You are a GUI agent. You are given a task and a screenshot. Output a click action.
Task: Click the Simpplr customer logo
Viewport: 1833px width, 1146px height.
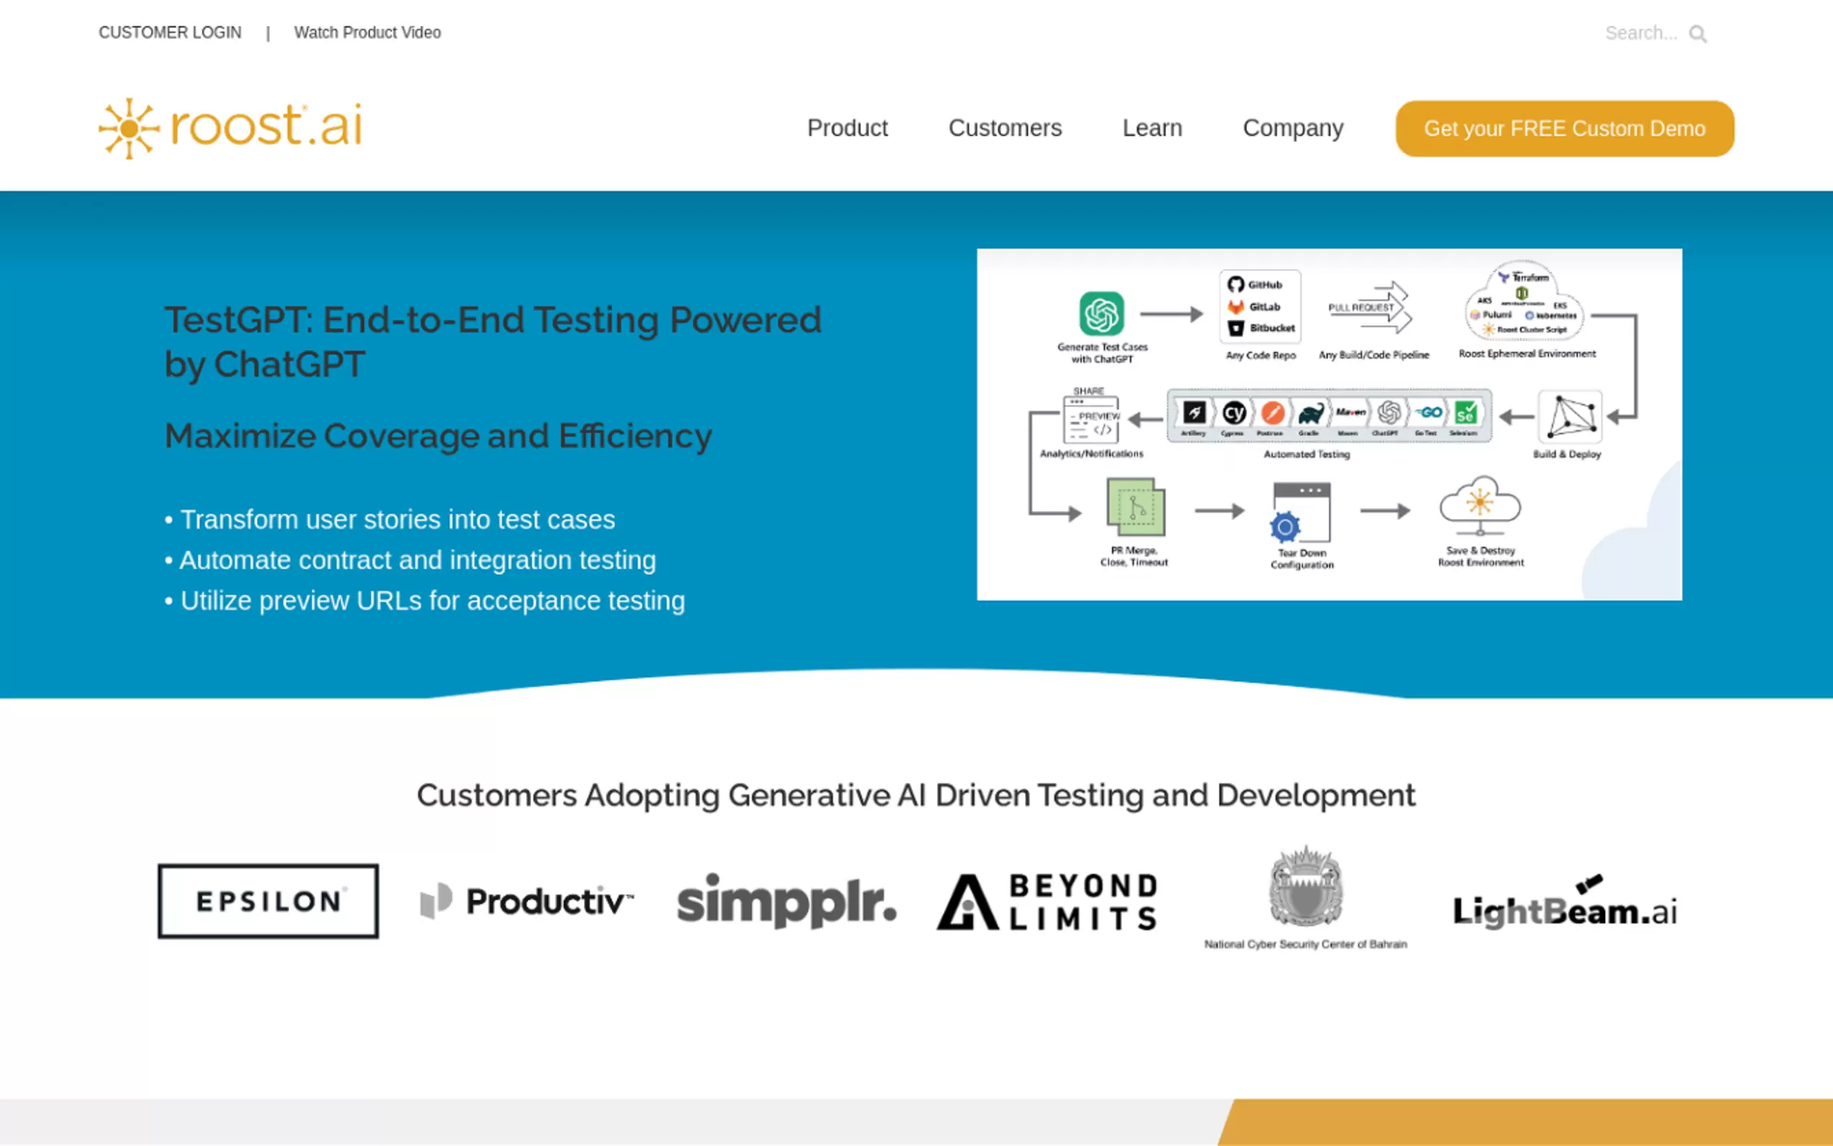(x=787, y=901)
